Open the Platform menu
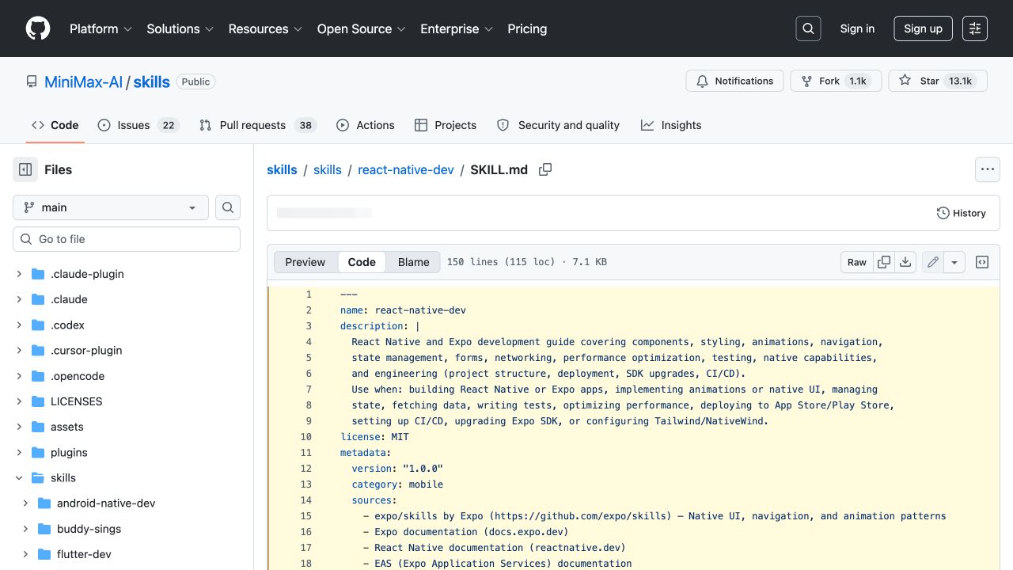The height and width of the screenshot is (570, 1013). pyautogui.click(x=102, y=28)
